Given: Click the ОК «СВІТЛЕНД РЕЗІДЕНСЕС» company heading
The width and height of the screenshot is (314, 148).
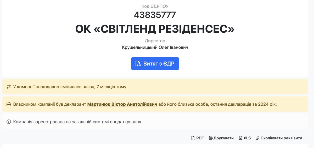Looking at the screenshot, I should [x=155, y=29].
